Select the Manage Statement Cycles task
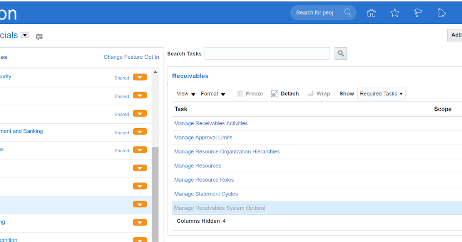This screenshot has width=462, height=242. click(x=206, y=194)
